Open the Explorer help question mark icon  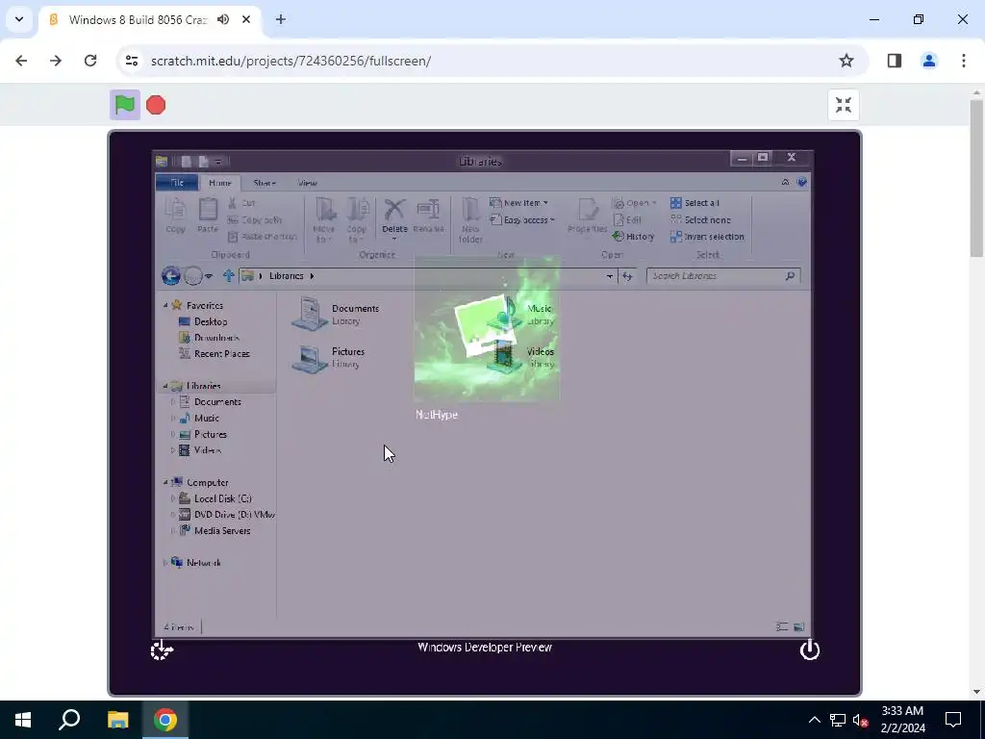801,182
